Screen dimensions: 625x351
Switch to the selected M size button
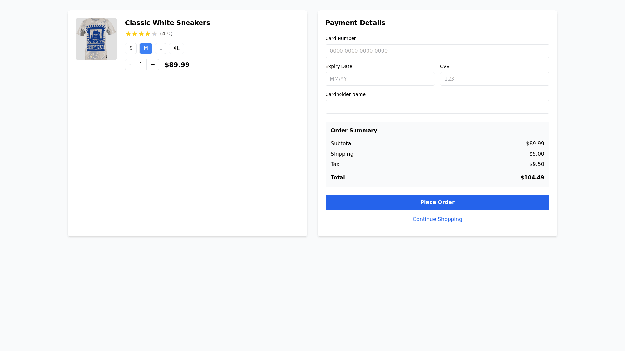[146, 48]
